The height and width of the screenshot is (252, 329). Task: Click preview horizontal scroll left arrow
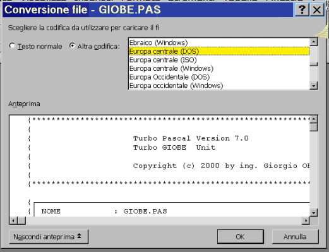click(13, 220)
